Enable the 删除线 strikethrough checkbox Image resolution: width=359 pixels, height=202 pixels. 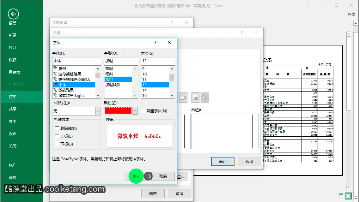pos(57,128)
